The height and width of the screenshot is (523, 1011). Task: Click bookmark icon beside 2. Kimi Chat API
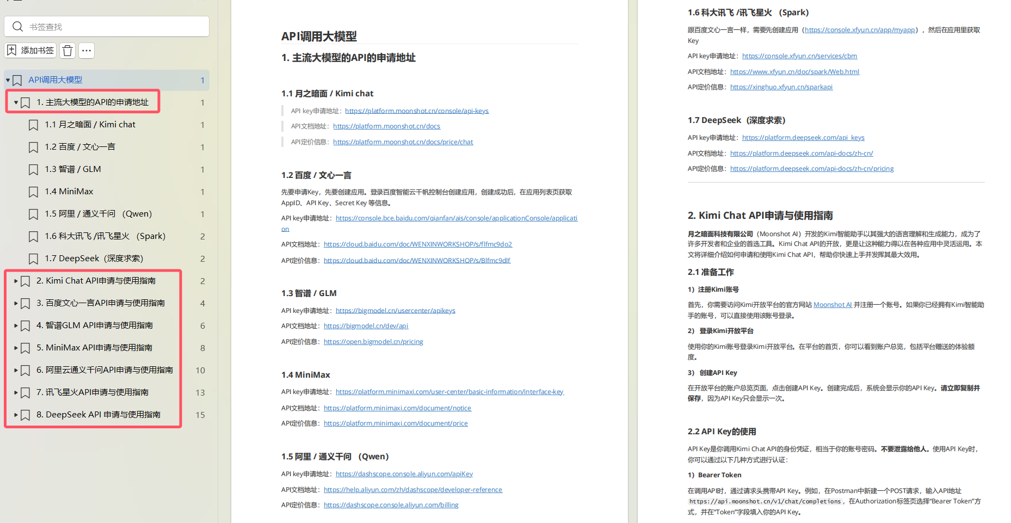[25, 281]
